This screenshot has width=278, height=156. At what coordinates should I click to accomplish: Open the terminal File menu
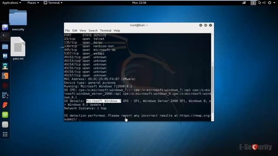tap(67, 30)
